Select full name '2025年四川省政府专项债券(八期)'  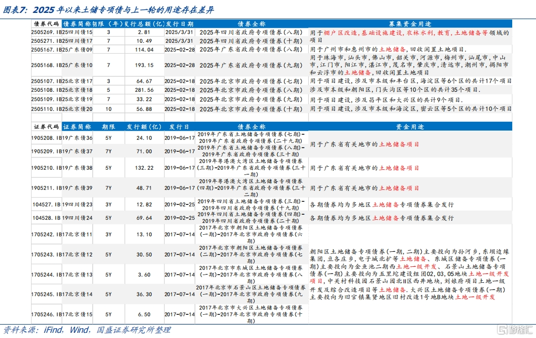(x=251, y=32)
